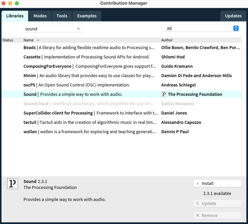The height and width of the screenshot is (224, 248).
Task: Sort the list by the Author column header
Action: (x=167, y=40)
